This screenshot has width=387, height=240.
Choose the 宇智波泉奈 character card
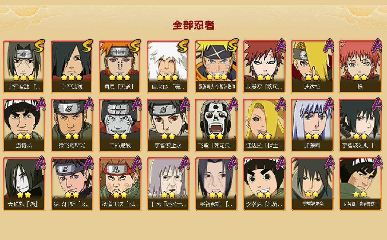tap(312, 184)
